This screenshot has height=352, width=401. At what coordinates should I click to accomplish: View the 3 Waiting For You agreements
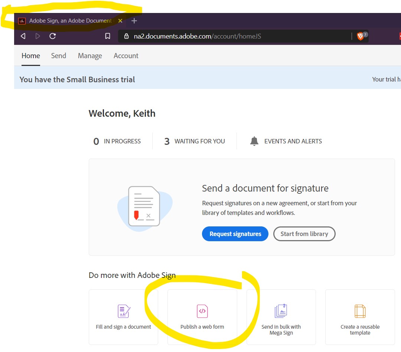click(x=195, y=141)
